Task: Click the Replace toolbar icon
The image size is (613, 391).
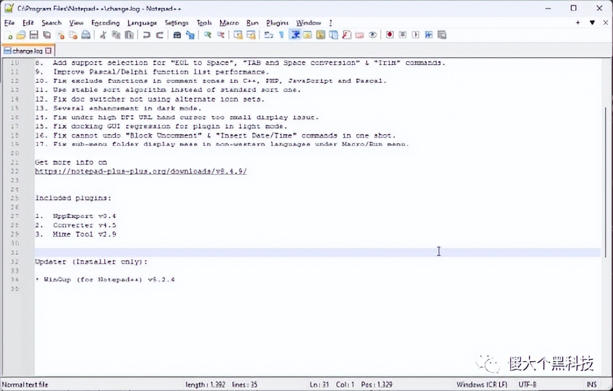Action: pyautogui.click(x=190, y=35)
